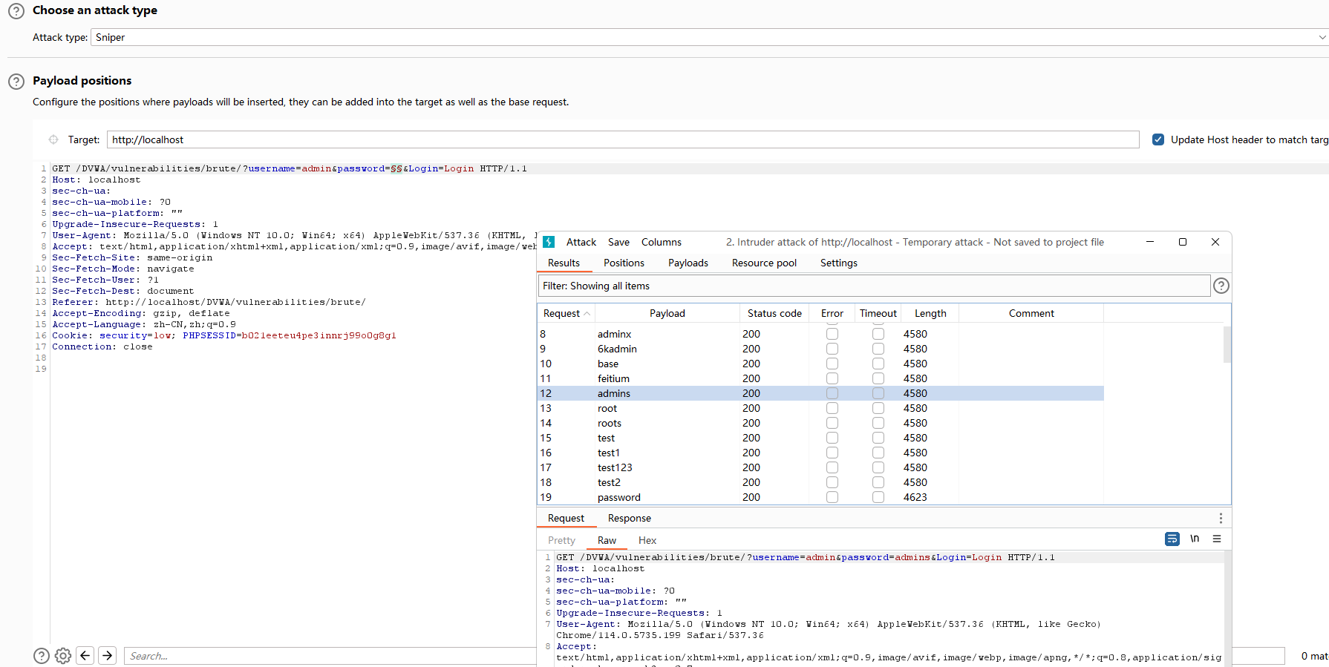Open help for Choose an attack type
The image size is (1329, 667).
point(16,11)
